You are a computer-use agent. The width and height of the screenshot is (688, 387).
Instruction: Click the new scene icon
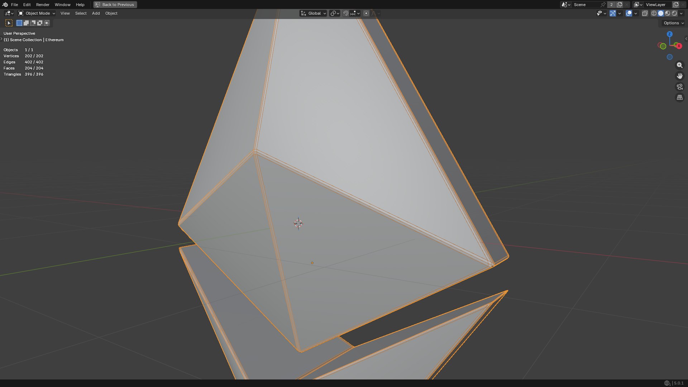[619, 5]
